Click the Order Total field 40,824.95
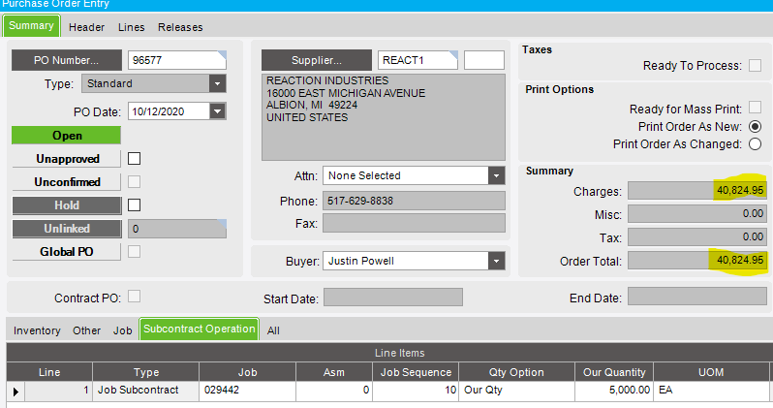This screenshot has height=408, width=773. (697, 260)
